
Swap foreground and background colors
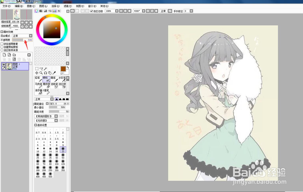[x=68, y=67]
